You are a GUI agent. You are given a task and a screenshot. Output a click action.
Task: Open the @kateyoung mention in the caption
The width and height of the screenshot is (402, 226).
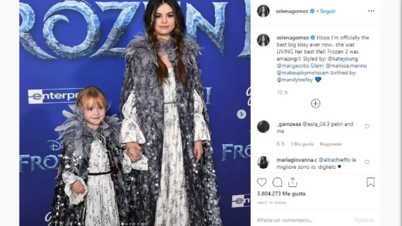pyautogui.click(x=343, y=59)
